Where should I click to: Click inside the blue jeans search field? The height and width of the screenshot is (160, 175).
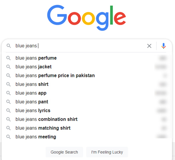79,46
